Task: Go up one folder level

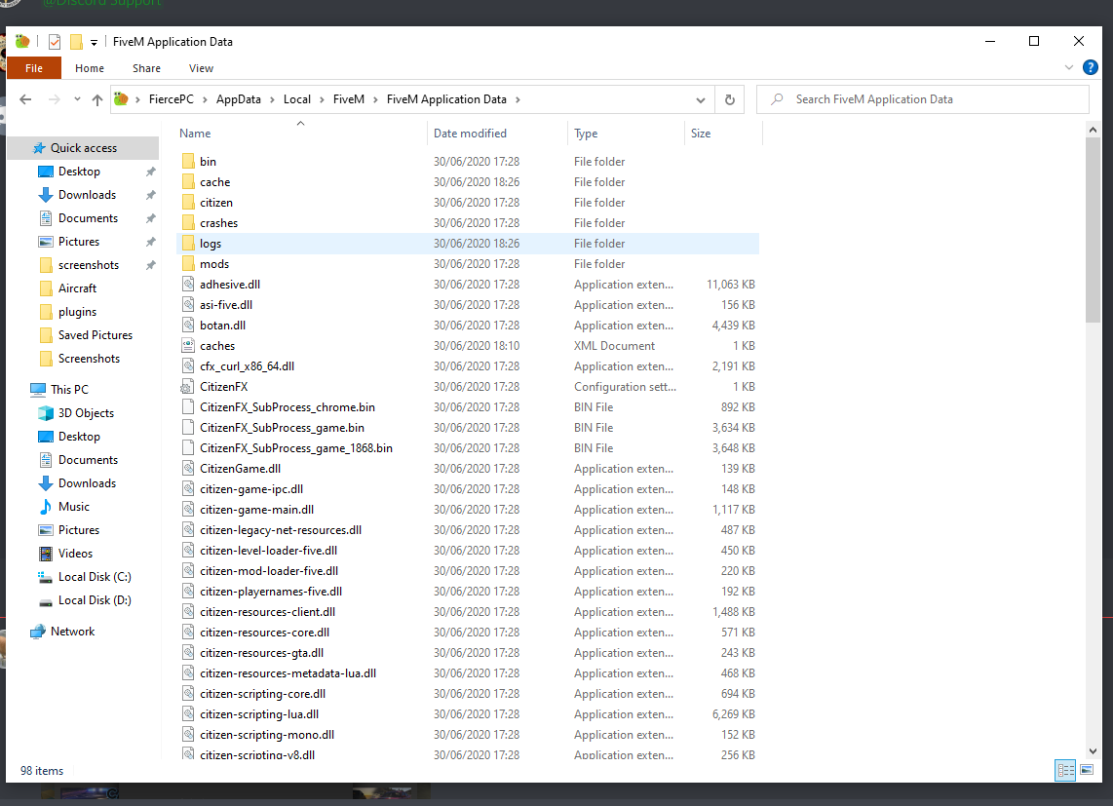Action: click(x=97, y=99)
